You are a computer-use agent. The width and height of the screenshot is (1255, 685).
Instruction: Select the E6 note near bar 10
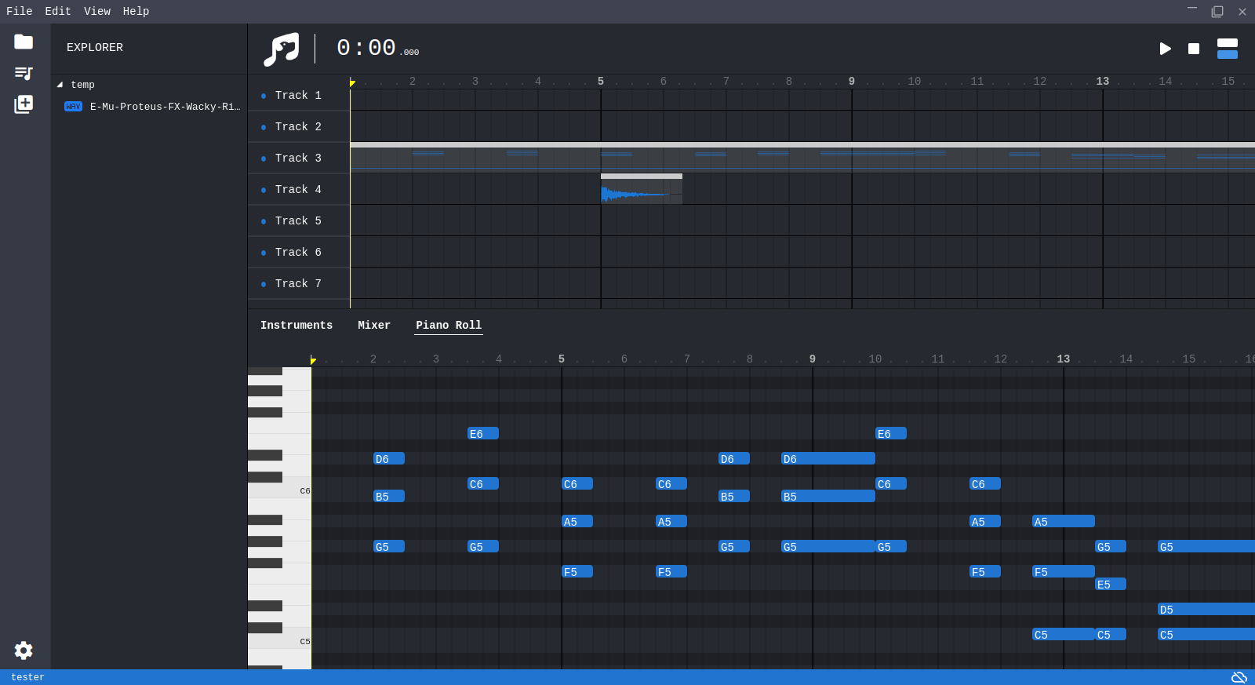pos(891,433)
